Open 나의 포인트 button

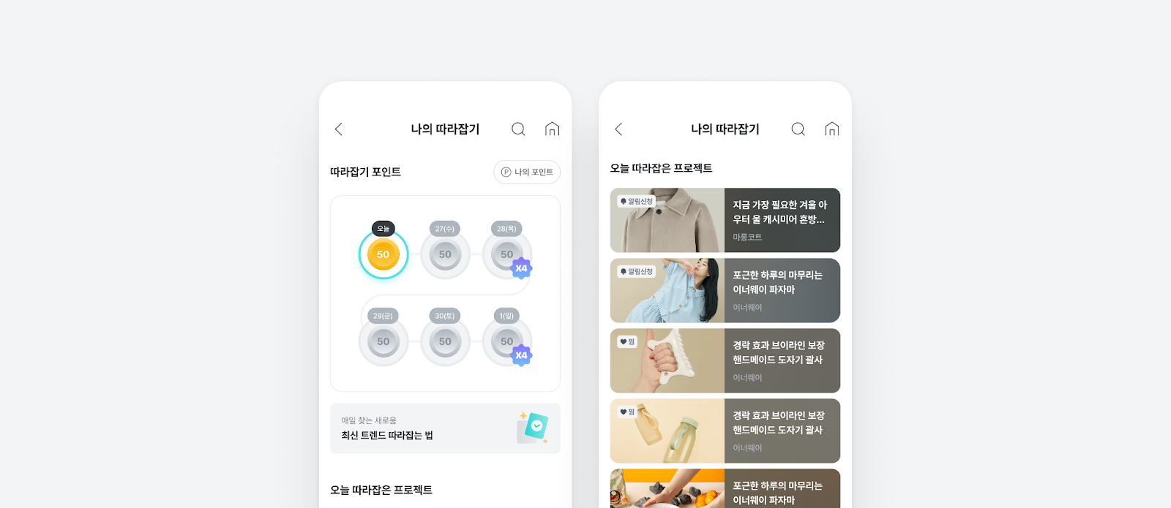click(527, 172)
